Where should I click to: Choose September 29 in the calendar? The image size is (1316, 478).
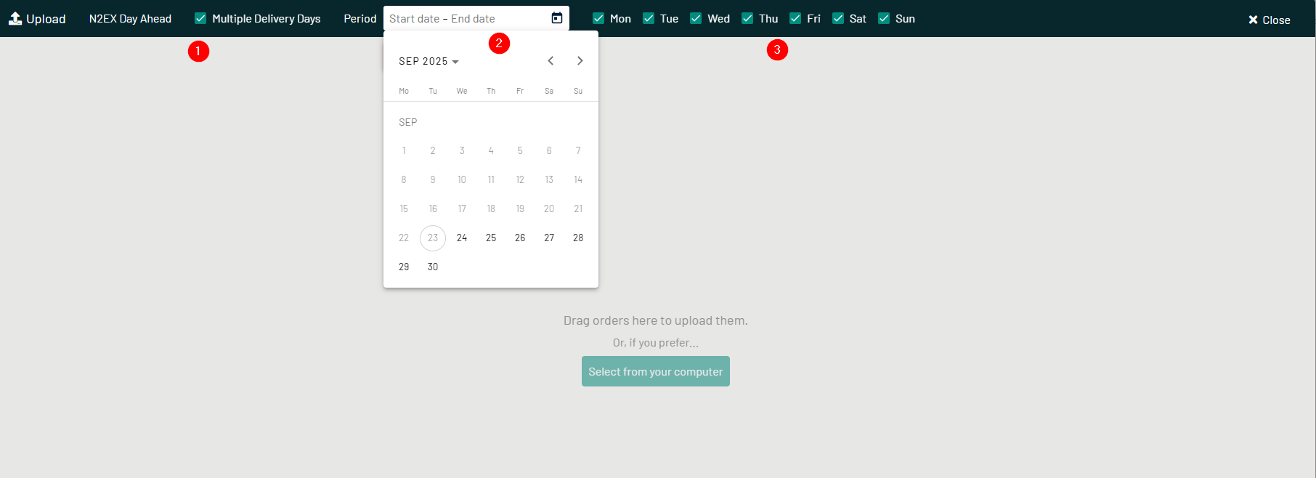404,267
